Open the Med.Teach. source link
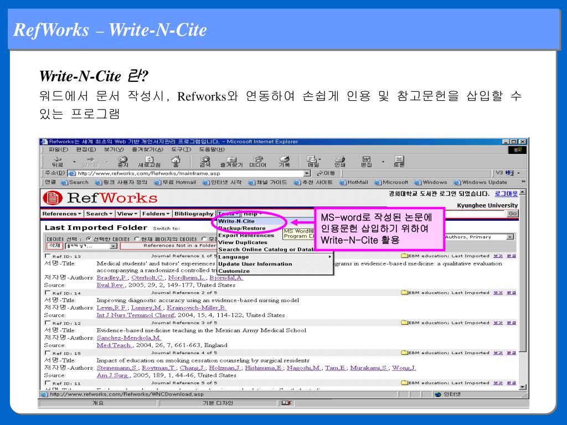This screenshot has width=567, height=425. pos(115,345)
